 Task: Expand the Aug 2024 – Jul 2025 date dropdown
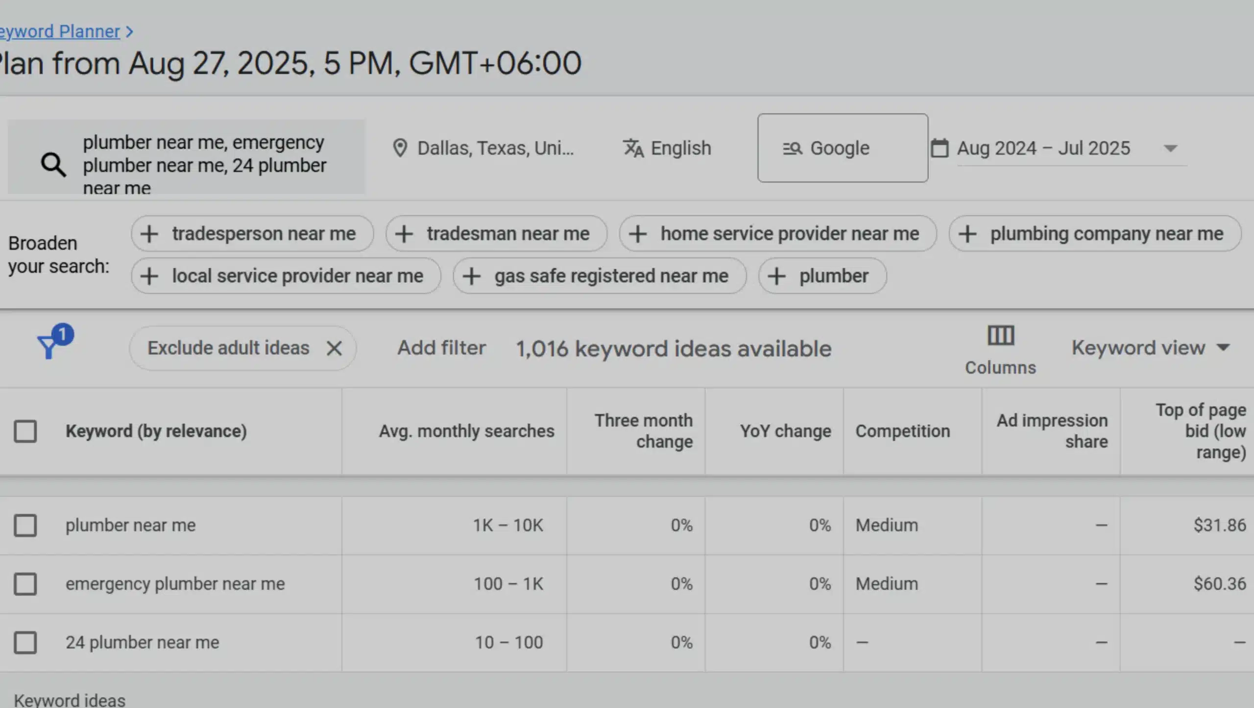coord(1170,148)
